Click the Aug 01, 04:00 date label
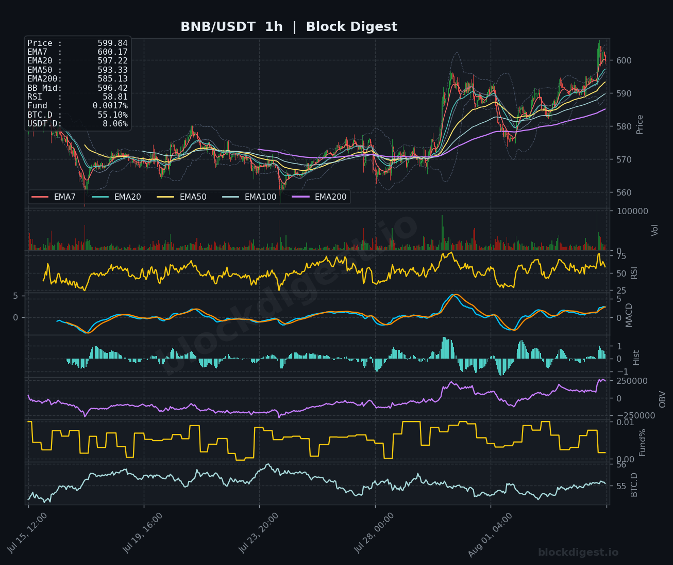Image resolution: width=673 pixels, height=565 pixels. (491, 535)
